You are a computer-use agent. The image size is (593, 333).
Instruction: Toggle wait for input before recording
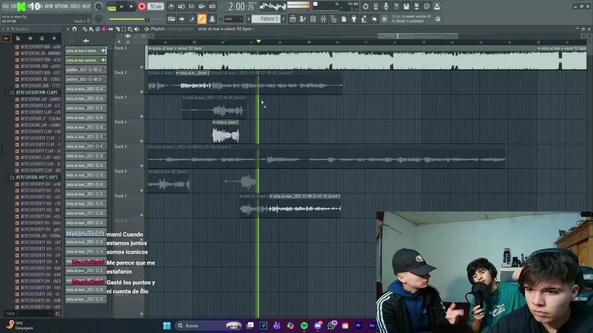click(x=182, y=6)
